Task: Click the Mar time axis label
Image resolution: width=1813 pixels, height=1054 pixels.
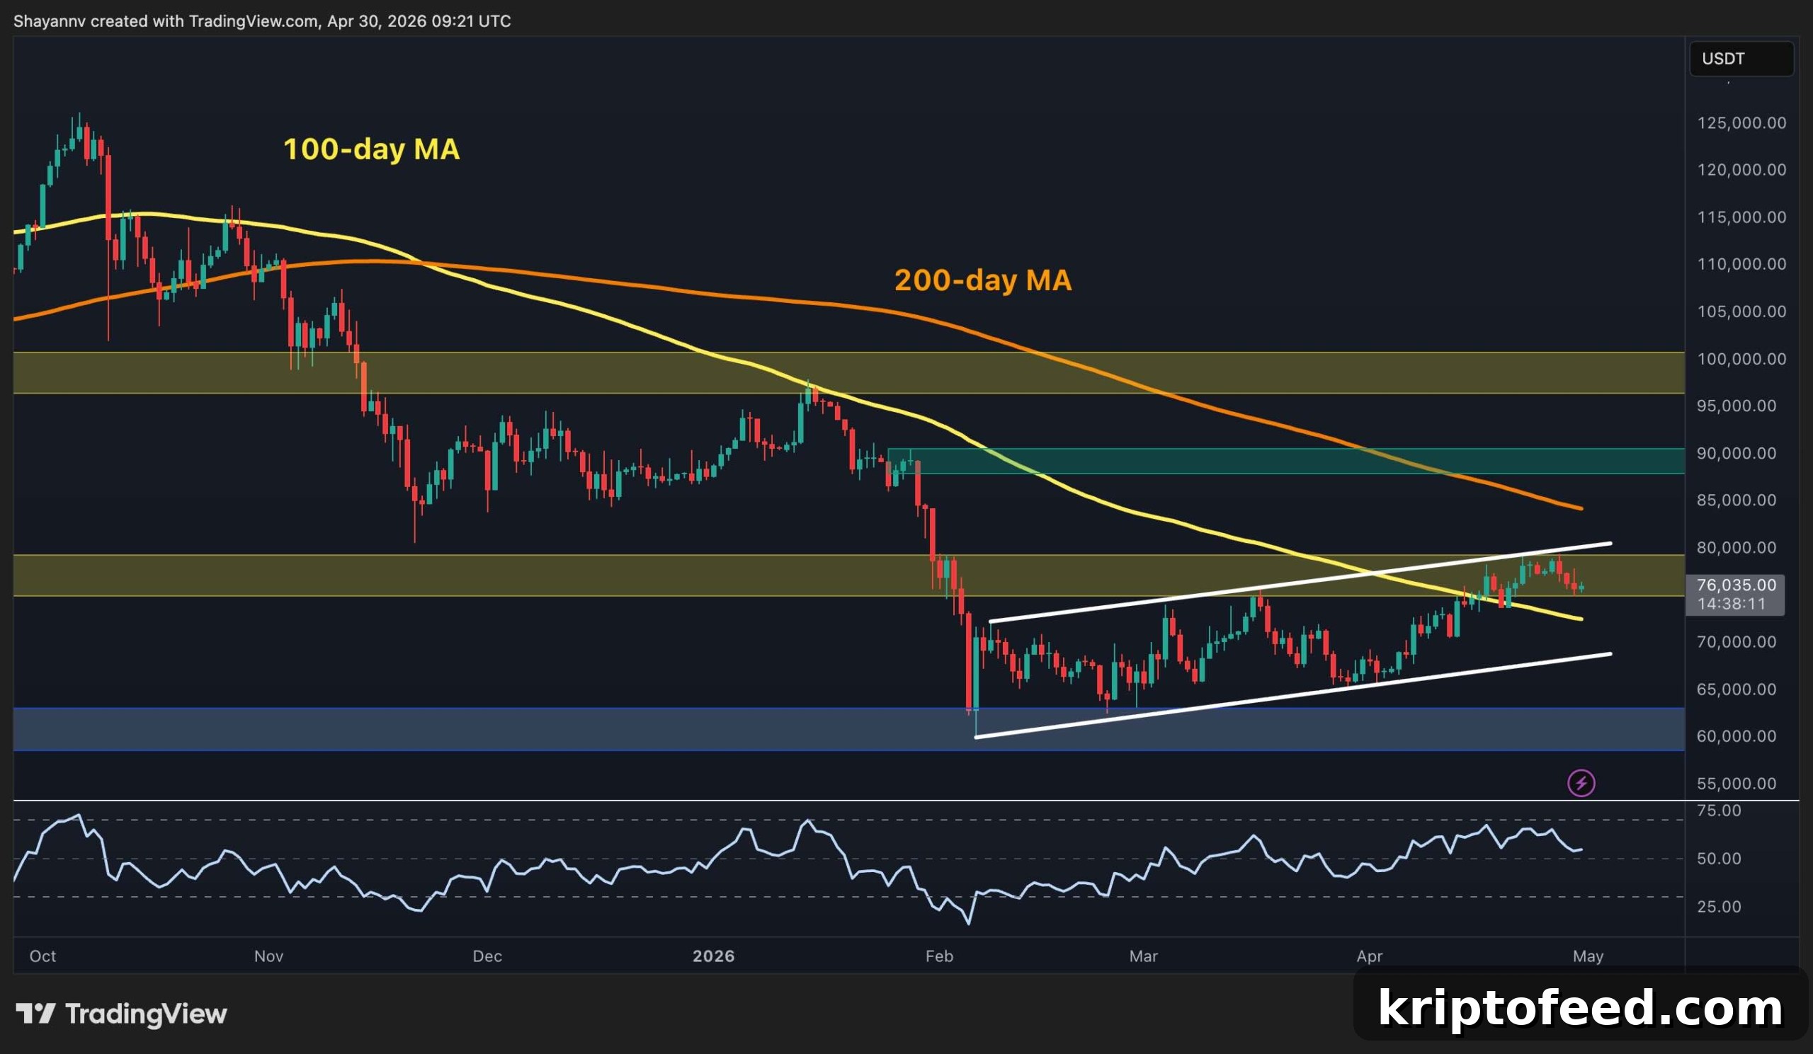Action: pos(1143,956)
